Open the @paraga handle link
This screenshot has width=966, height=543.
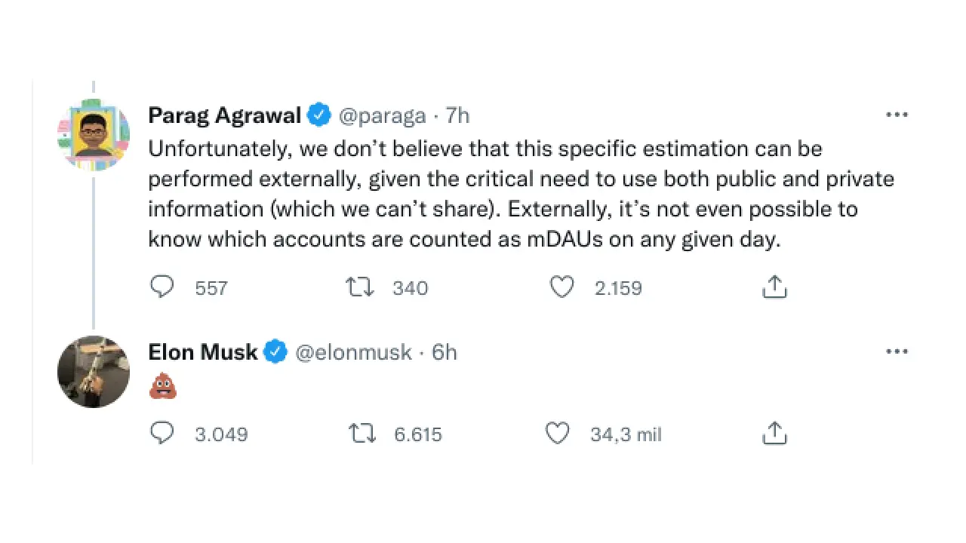click(x=382, y=115)
